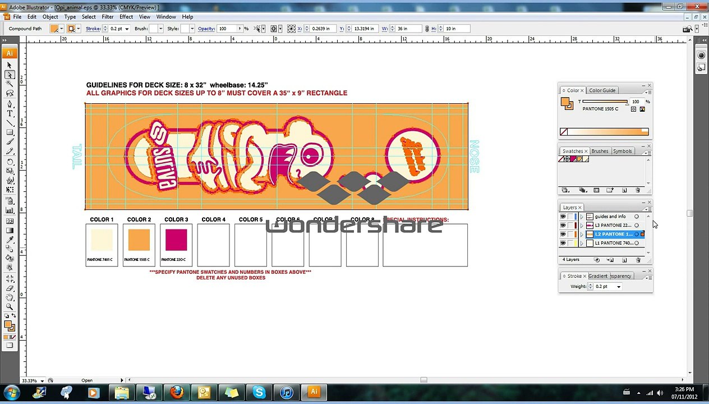
Task: Open Skype from the Windows taskbar
Action: point(259,392)
